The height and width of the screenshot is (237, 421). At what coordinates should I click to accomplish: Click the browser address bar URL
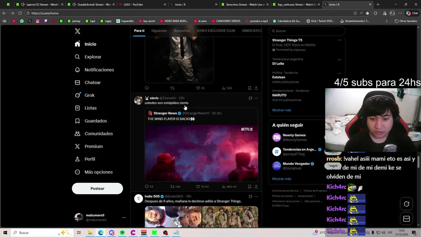(x=45, y=13)
